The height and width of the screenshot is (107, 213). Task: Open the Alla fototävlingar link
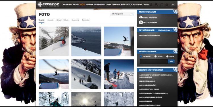[x=165, y=30]
